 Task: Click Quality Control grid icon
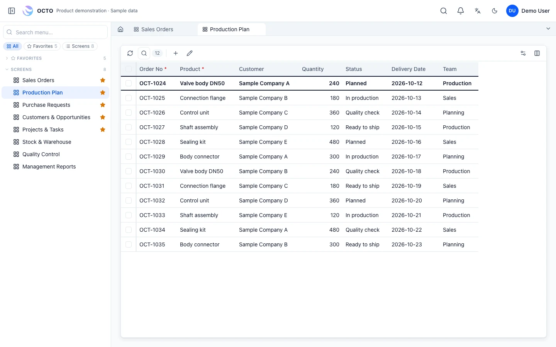coord(16,154)
